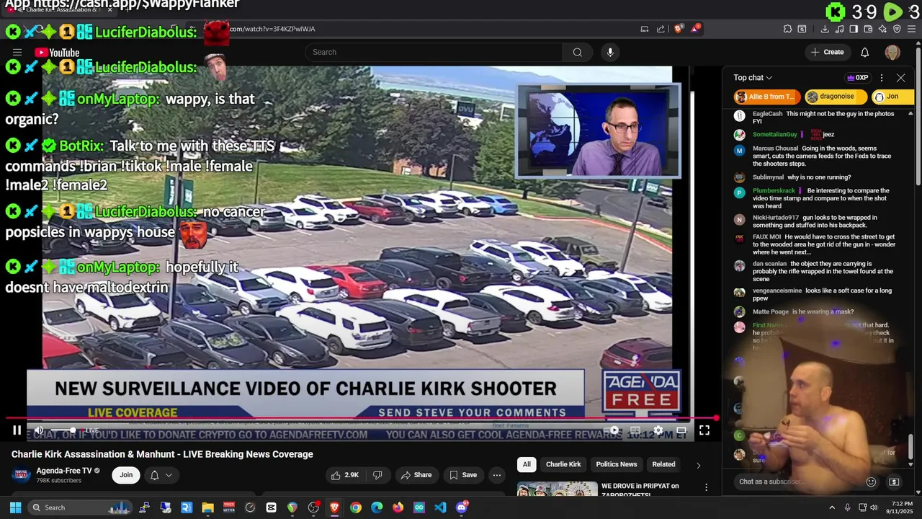The image size is (922, 519).
Task: Select the All filter chip
Action: coord(527,464)
